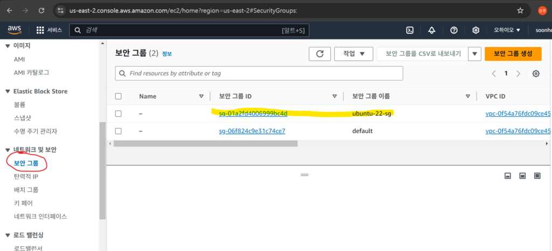Open the 서비스 services grid menu
This screenshot has height=251, width=552.
(x=49, y=30)
